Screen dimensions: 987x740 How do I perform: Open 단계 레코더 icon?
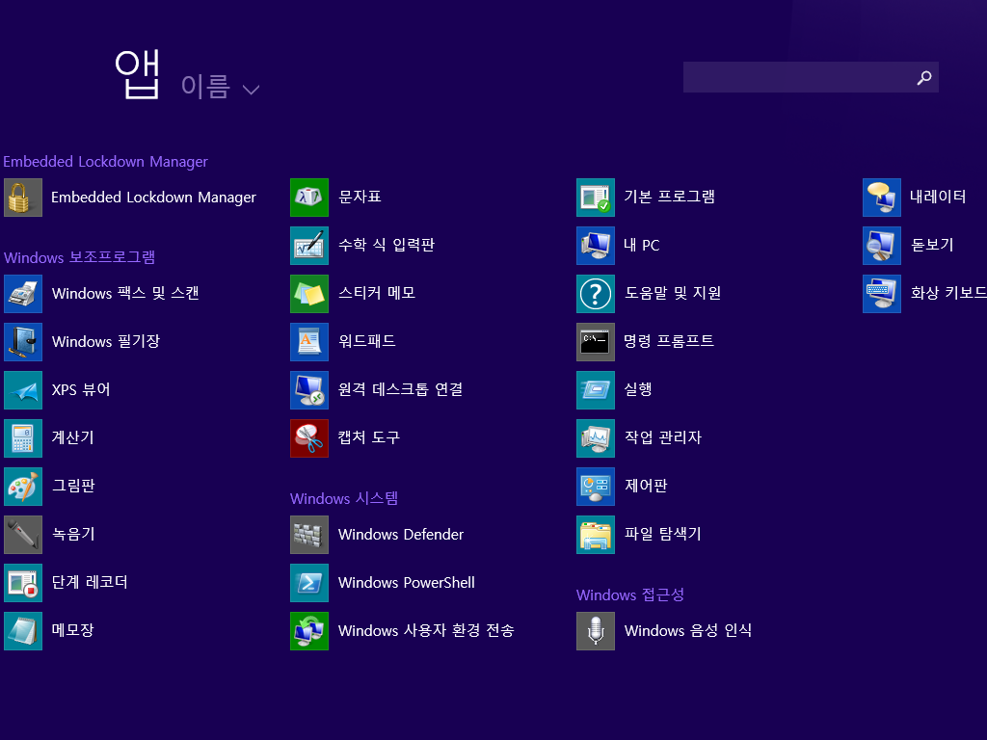tap(23, 583)
